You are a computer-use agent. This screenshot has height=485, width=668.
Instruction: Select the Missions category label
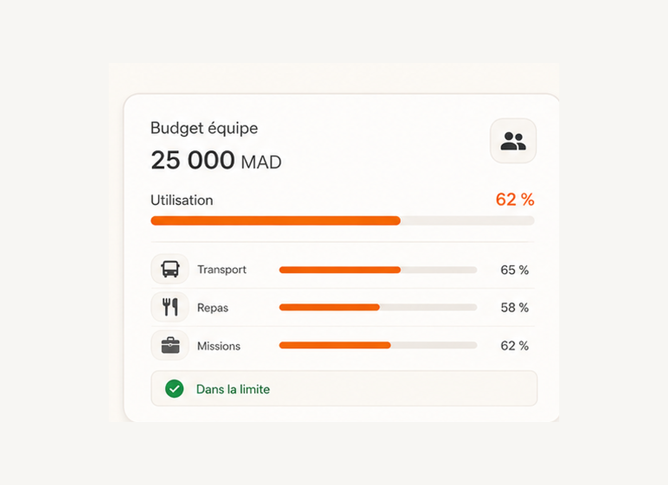[x=219, y=346]
